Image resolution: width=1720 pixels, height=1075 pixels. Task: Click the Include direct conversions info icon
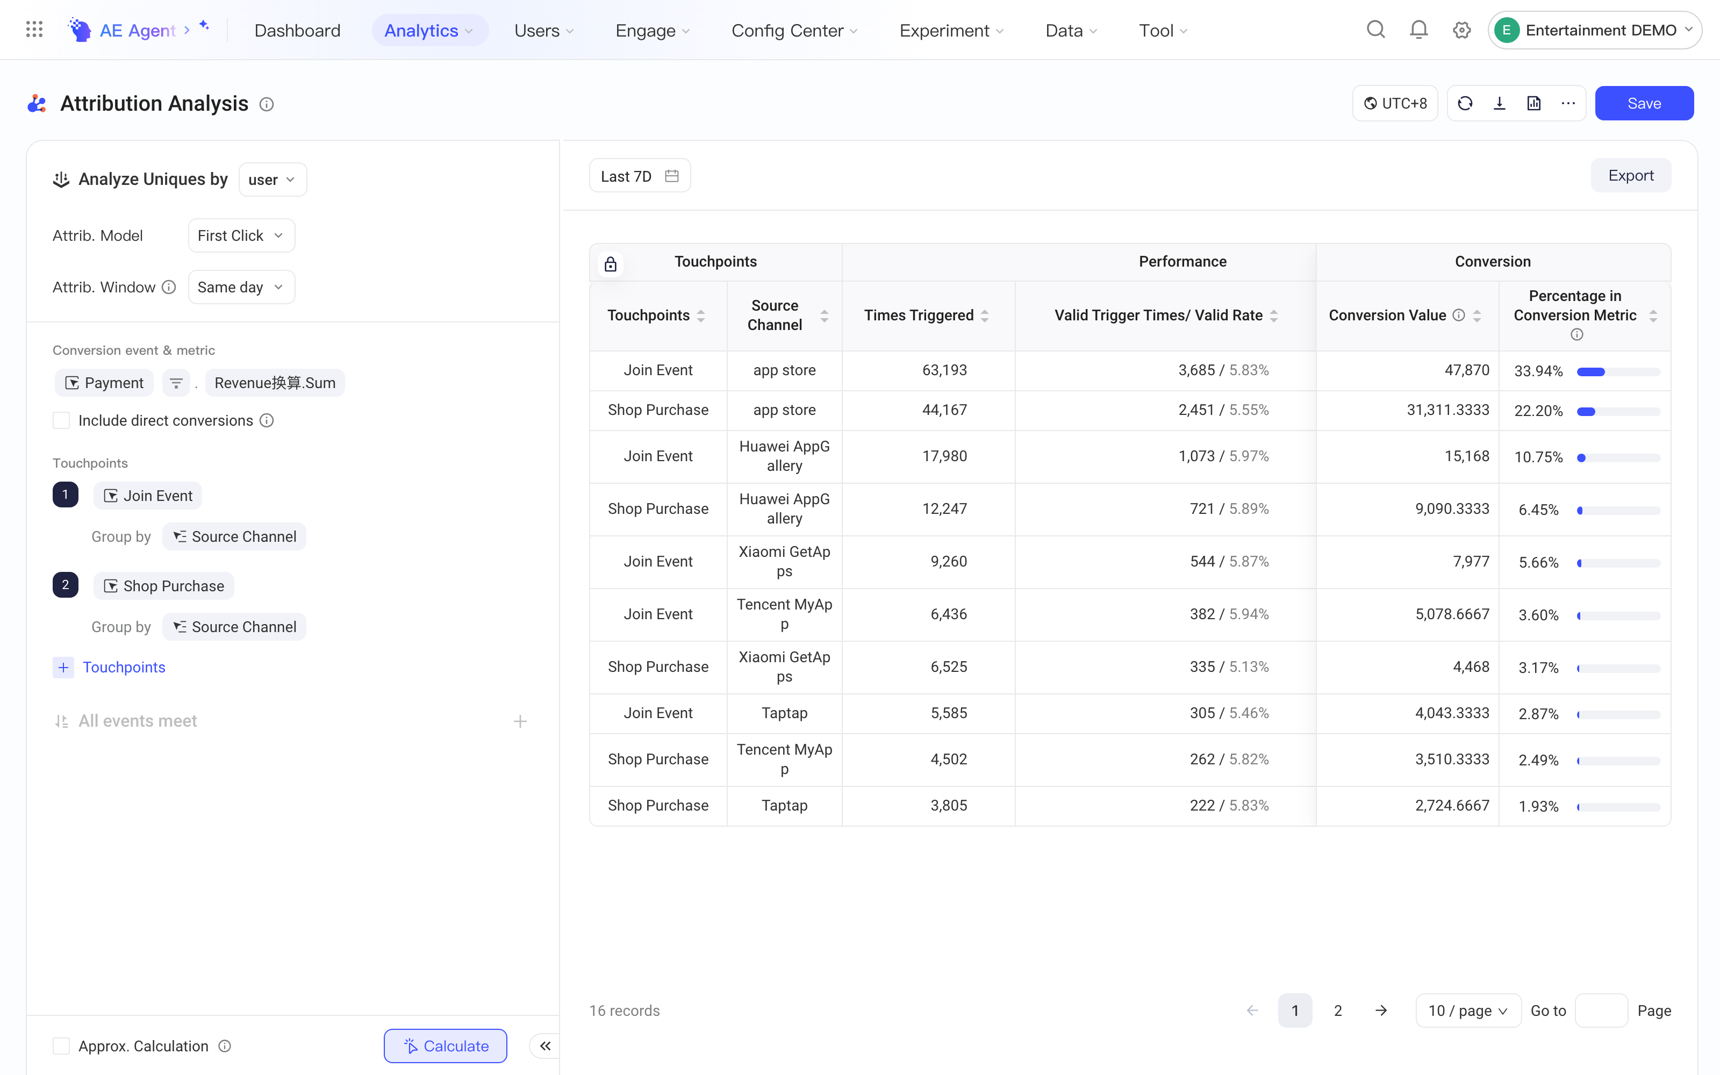267,421
